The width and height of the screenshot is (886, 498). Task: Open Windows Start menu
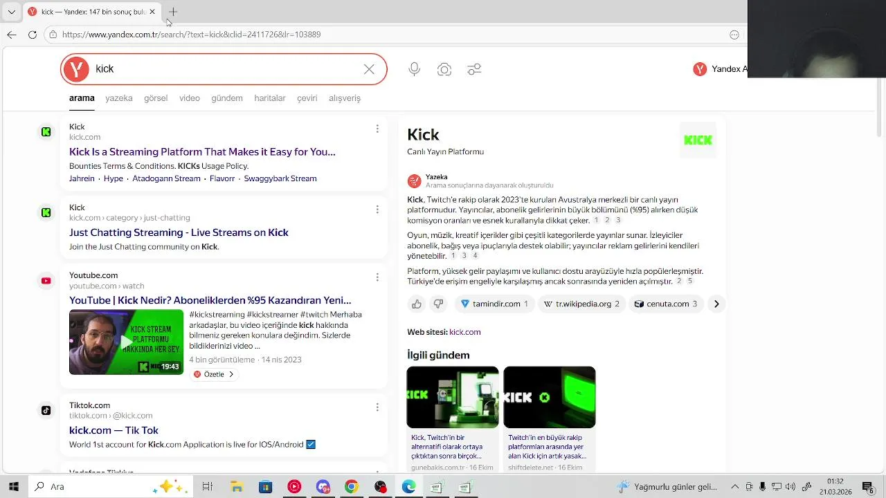pyautogui.click(x=12, y=487)
